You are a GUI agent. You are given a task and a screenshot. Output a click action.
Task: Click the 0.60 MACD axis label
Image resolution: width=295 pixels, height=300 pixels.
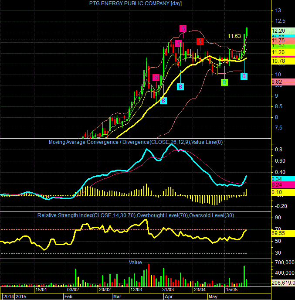coord(280,161)
